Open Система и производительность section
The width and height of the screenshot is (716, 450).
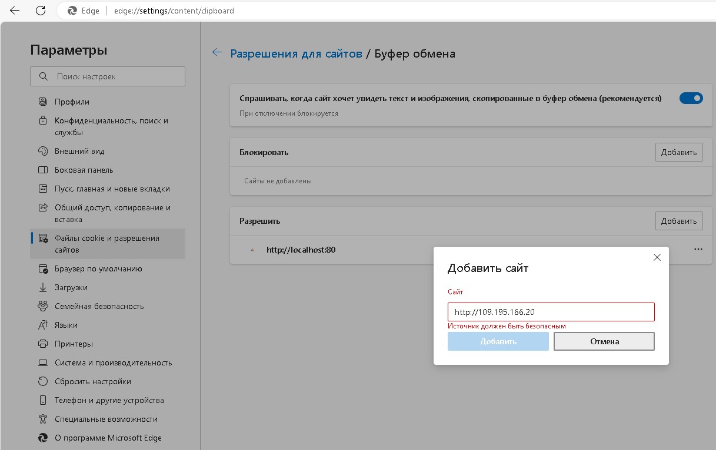(x=113, y=362)
